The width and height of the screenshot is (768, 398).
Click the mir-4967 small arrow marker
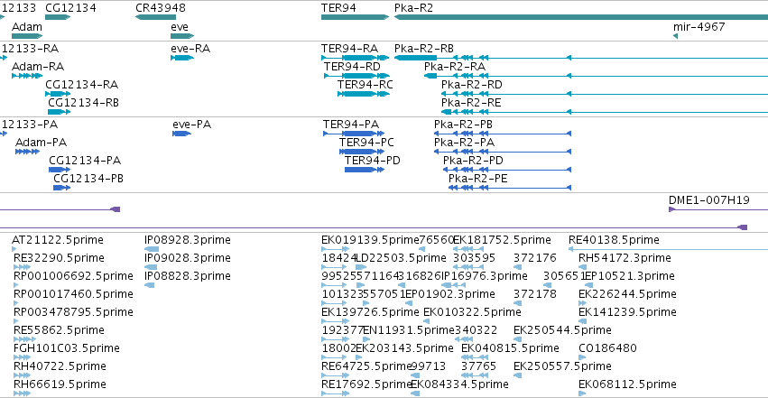pos(675,36)
